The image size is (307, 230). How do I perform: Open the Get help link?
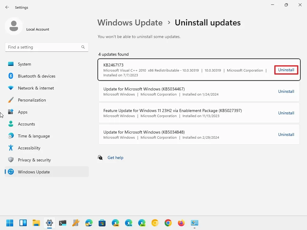tap(115, 158)
